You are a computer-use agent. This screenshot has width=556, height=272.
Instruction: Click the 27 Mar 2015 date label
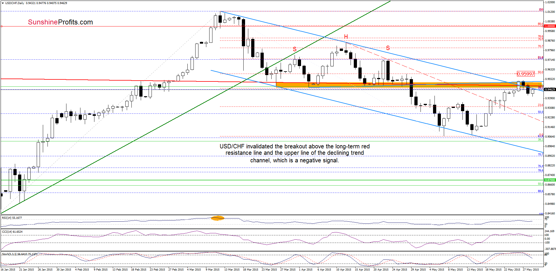tap(288, 270)
